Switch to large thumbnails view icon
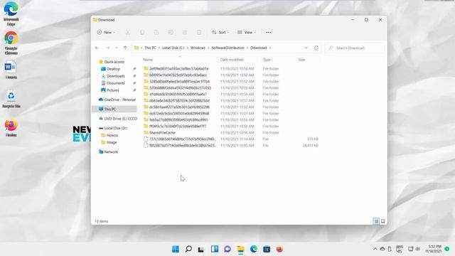Screen dimensions: 455x256 (383, 221)
